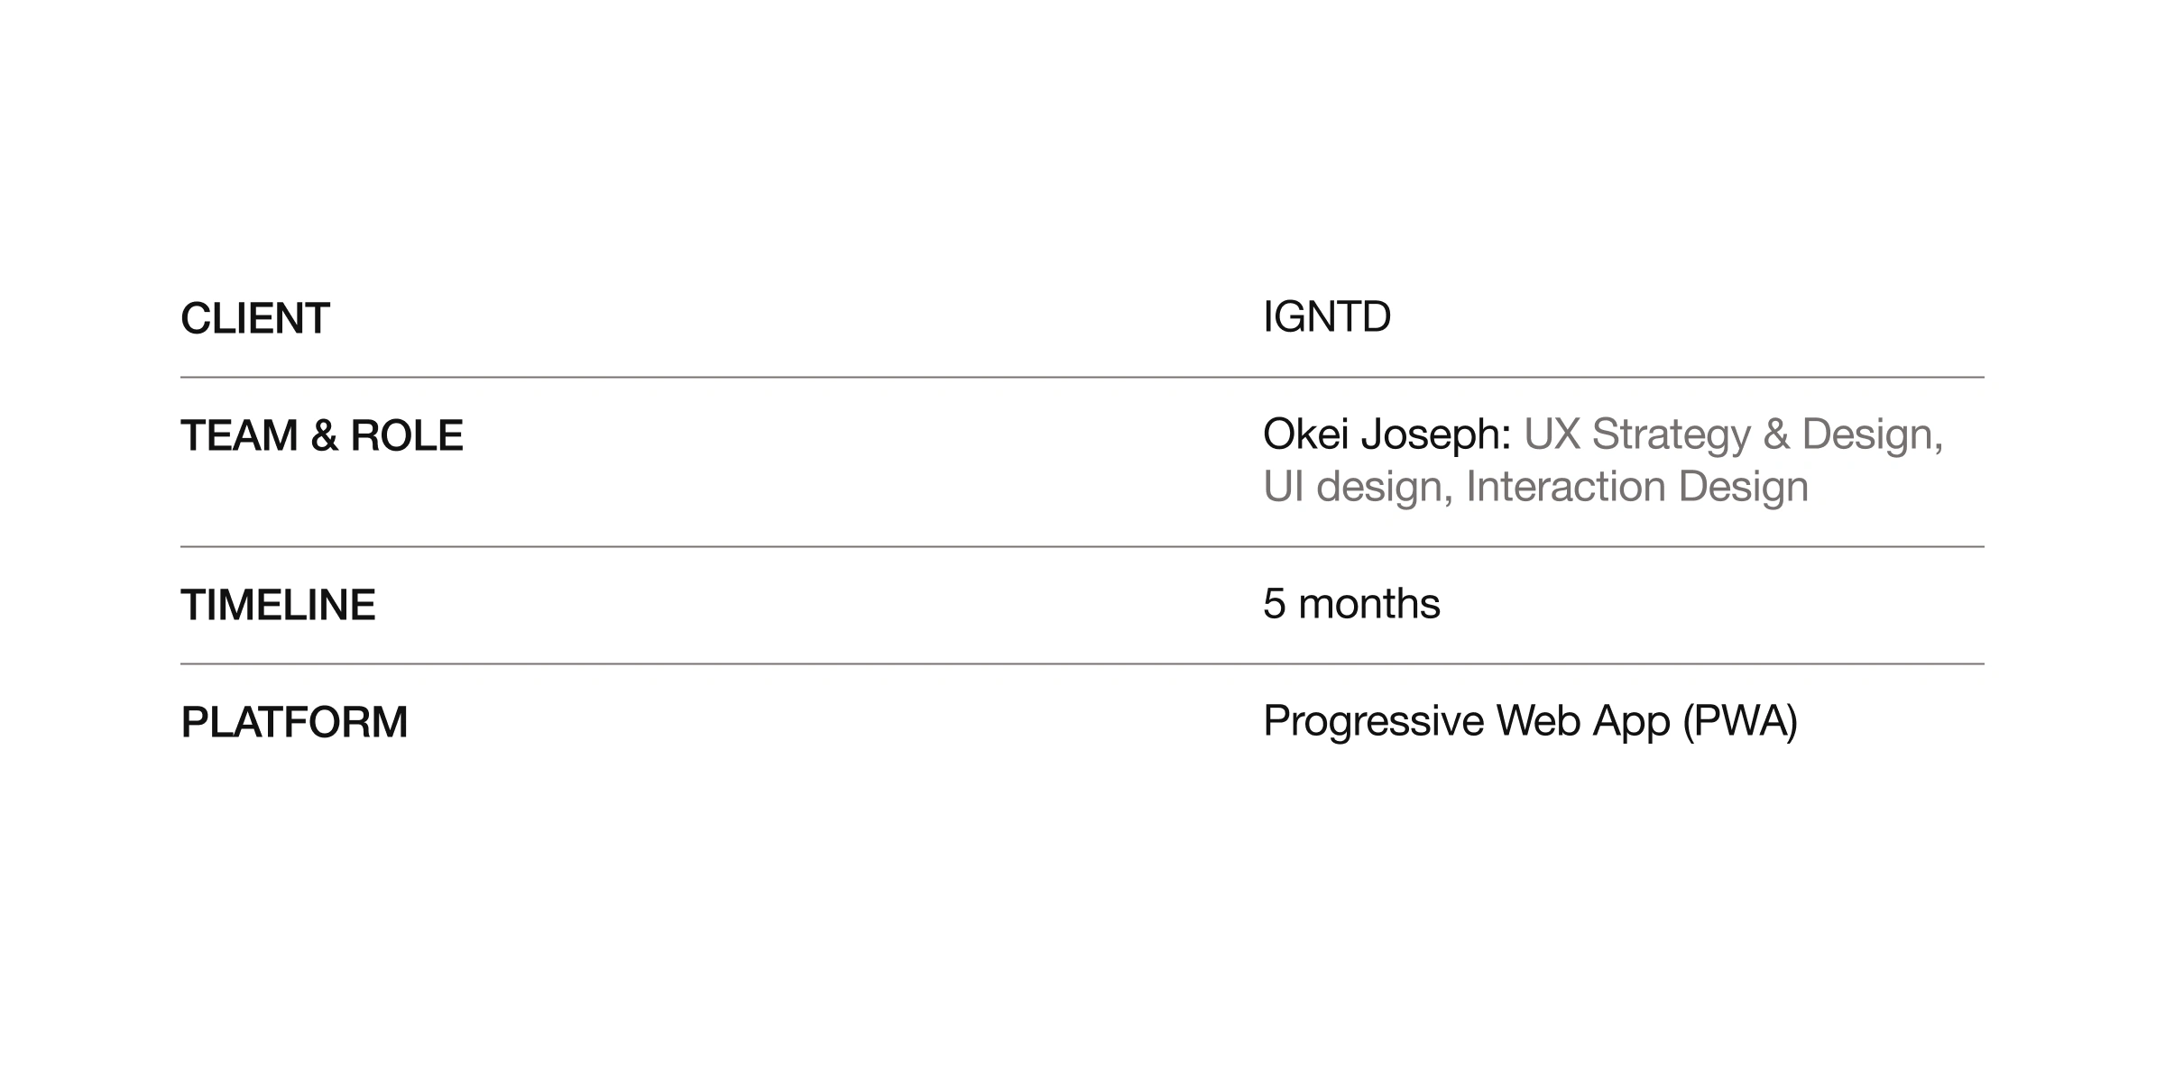Click the (PWA) abbreviation
The width and height of the screenshot is (2165, 1070).
click(x=1740, y=721)
